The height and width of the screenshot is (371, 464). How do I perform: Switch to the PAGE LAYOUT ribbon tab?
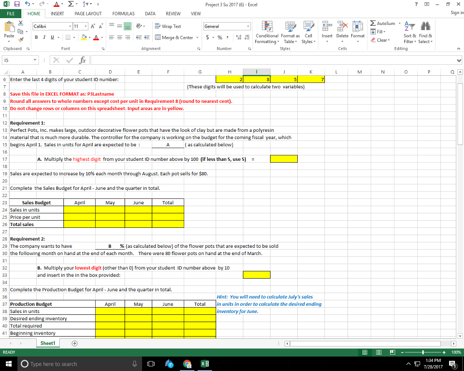pos(87,14)
